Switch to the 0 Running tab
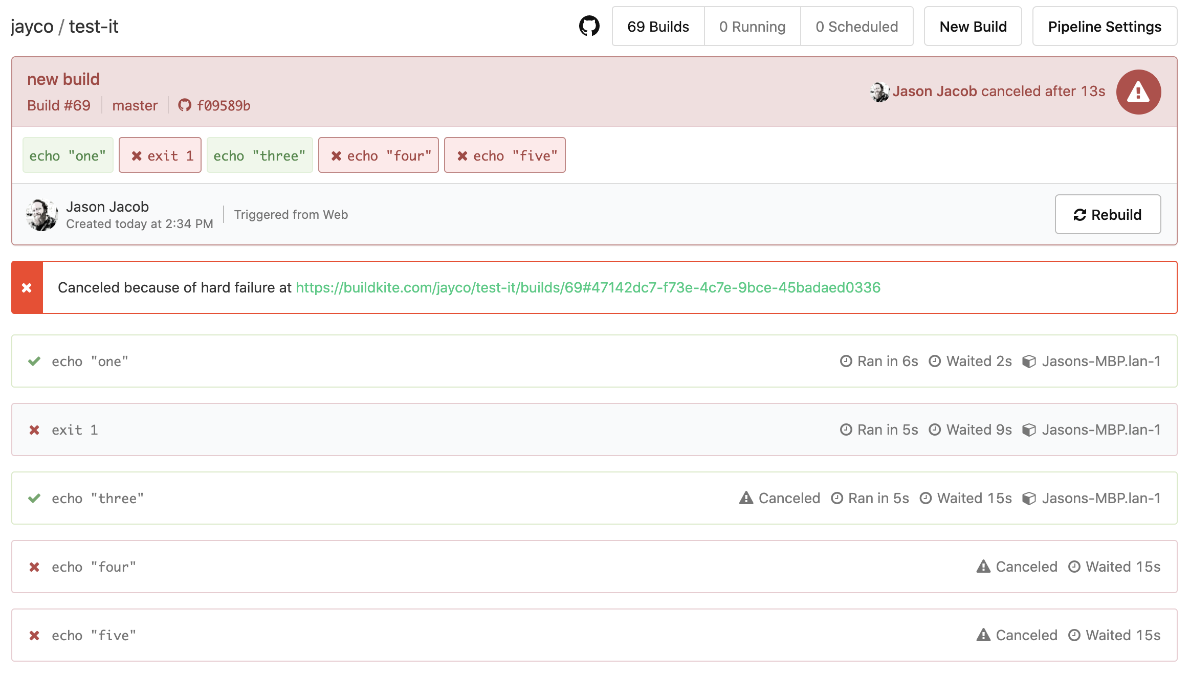Viewport: 1190px width, 677px height. (x=752, y=27)
